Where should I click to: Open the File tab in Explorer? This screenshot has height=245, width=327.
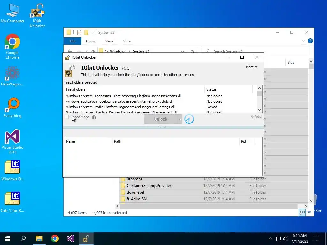(x=72, y=41)
